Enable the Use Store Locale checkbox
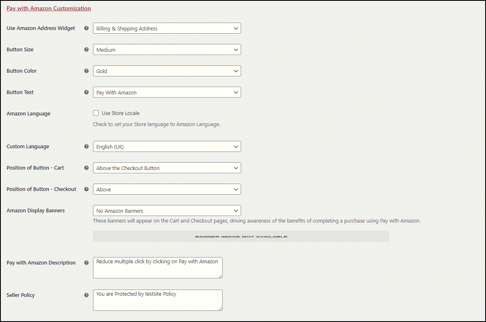The height and width of the screenshot is (322, 486). click(x=96, y=113)
